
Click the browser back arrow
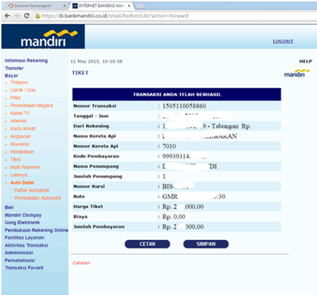(x=7, y=16)
